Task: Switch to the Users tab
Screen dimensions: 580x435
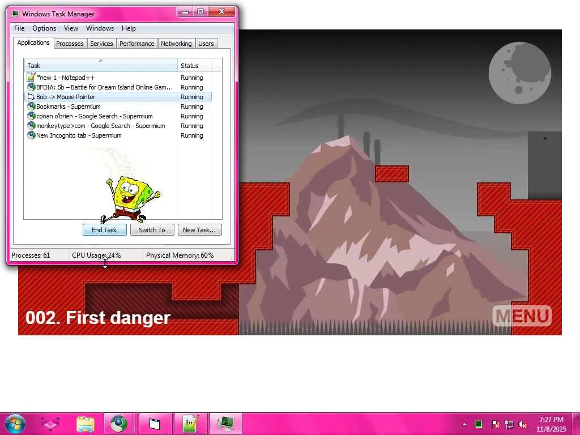Action: (x=206, y=44)
